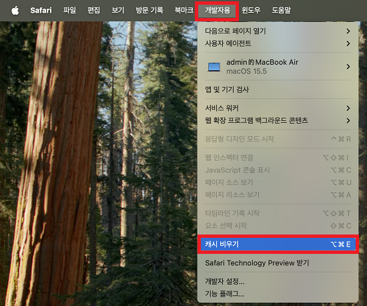Open the 보기 menu
Viewport: 367px width, 306px height.
(118, 10)
